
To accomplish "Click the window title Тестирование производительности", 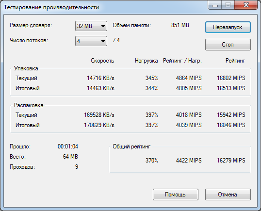I will point(51,7).
